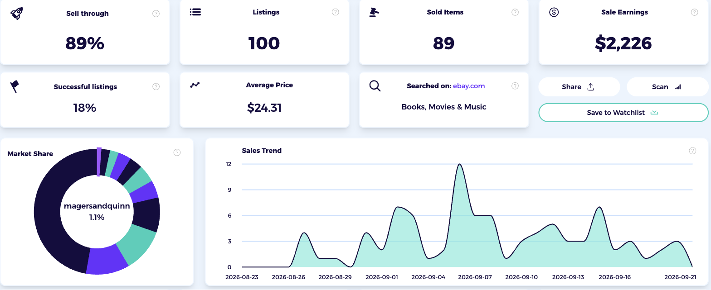The height and width of the screenshot is (290, 711).
Task: Click the Sales Trend title
Action: pyautogui.click(x=262, y=151)
